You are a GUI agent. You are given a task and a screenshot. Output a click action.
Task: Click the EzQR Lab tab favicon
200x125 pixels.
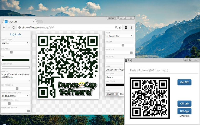point(6,22)
